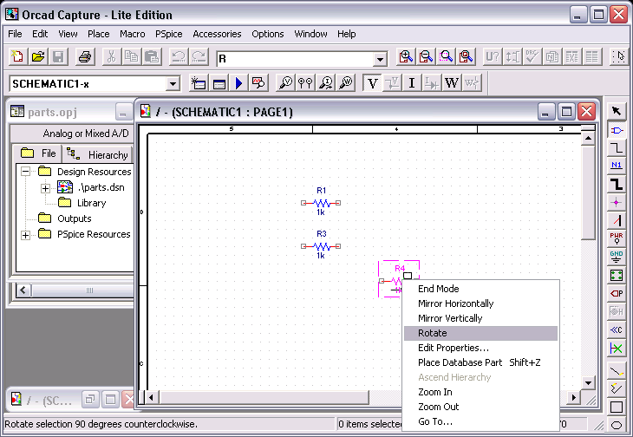Viewport: 633px width, 437px height.
Task: Choose Rotate from the context menu
Action: tap(480, 333)
